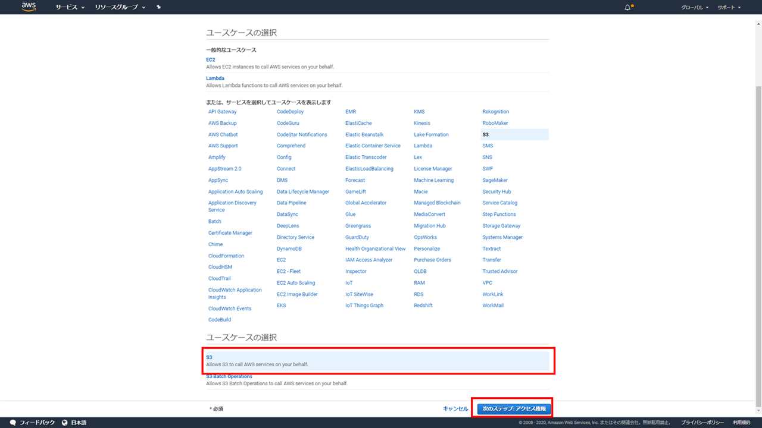The height and width of the screenshot is (428, 762).
Task: Click the AWS logo home icon
Action: [x=28, y=7]
